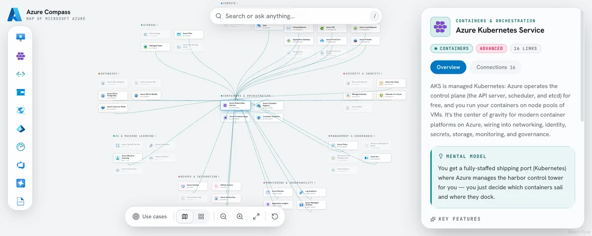The width and height of the screenshot is (592, 236).
Task: Select the Networking arrows icon in sidebar
Action: [x=21, y=74]
